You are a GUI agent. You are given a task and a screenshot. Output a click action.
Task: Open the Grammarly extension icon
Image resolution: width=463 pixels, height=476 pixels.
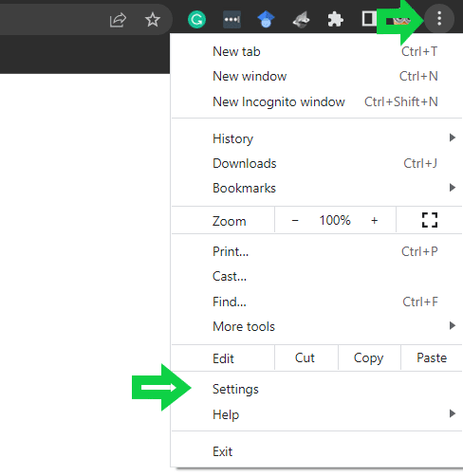[196, 20]
